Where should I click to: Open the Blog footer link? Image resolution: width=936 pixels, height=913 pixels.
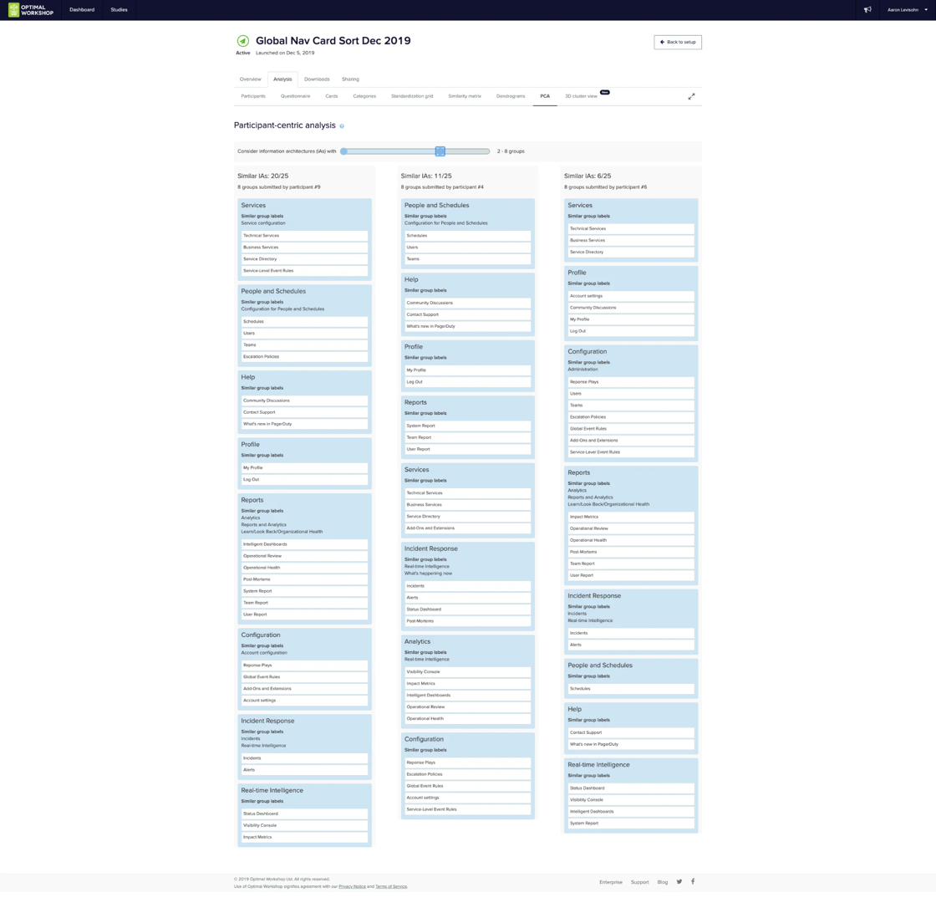click(663, 882)
